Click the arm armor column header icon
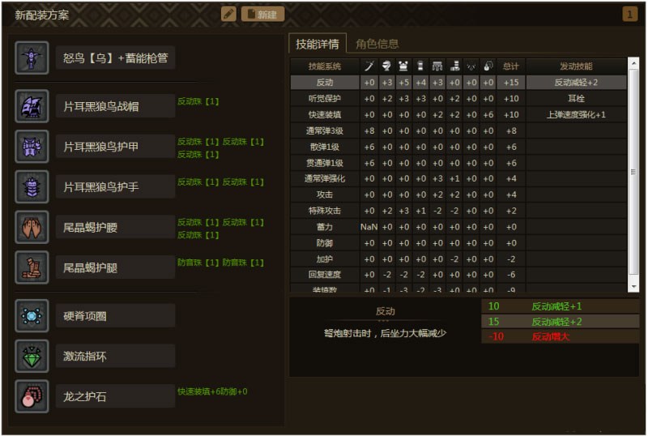This screenshot has width=648, height=436. pyautogui.click(x=420, y=66)
